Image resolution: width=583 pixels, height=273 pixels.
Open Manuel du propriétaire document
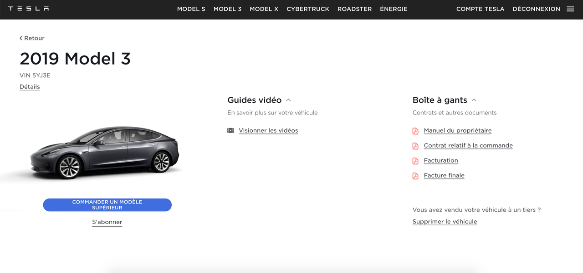[458, 130]
